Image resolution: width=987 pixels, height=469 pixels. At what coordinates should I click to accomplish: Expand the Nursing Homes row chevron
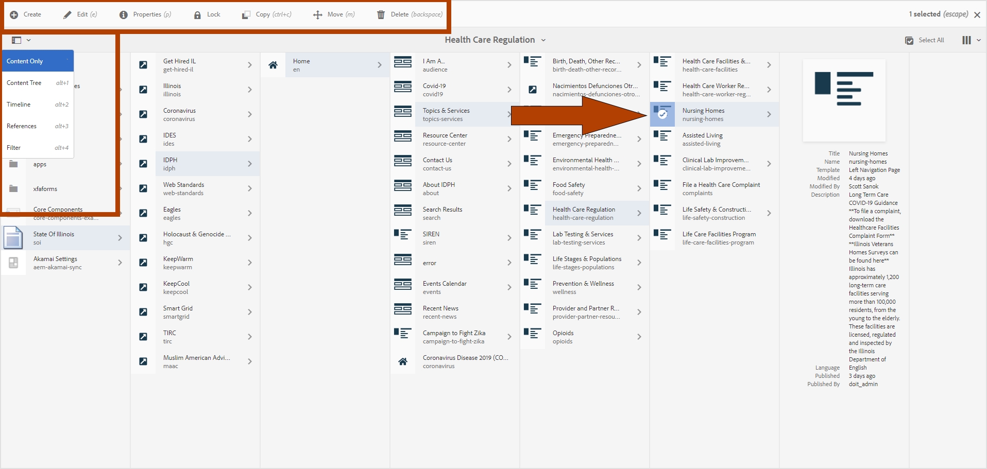(x=769, y=114)
